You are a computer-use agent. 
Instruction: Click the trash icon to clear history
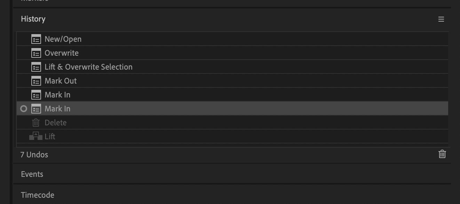point(442,154)
